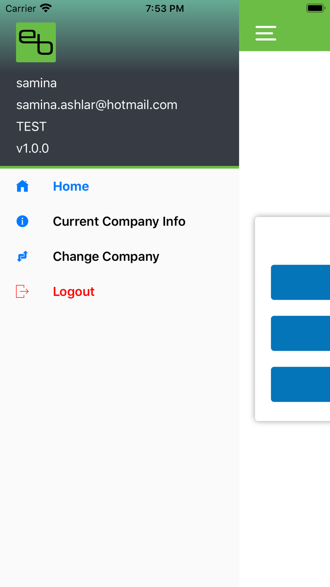Open Current Company Info
The width and height of the screenshot is (330, 587).
[x=119, y=221]
